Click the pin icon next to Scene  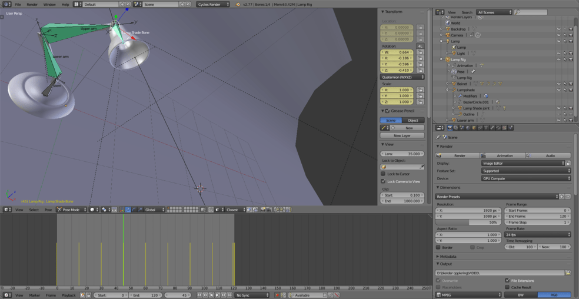(439, 137)
